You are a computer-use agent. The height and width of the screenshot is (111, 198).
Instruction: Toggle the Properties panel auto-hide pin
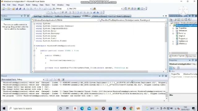click(193, 60)
